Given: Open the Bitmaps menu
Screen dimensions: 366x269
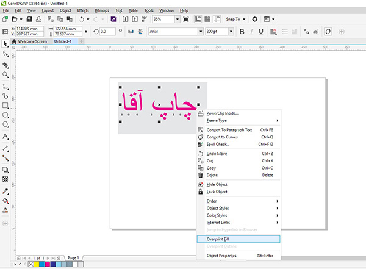Looking at the screenshot, I should click(x=102, y=10).
